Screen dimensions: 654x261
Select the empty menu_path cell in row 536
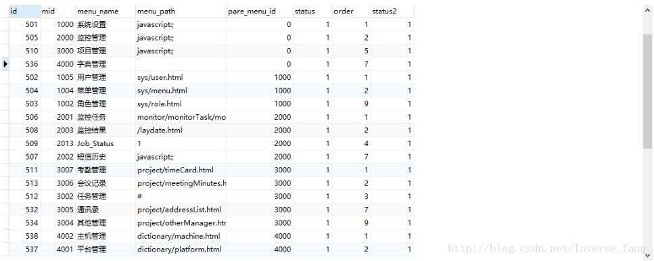point(181,64)
